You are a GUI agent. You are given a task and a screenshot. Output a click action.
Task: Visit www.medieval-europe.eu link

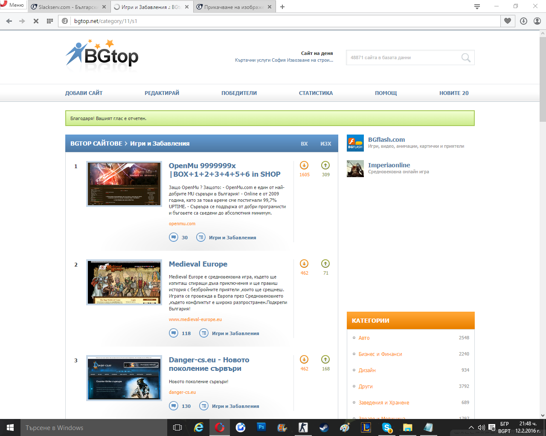195,319
